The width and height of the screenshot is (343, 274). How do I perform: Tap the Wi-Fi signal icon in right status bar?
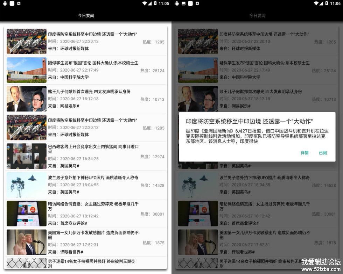click(317, 3)
